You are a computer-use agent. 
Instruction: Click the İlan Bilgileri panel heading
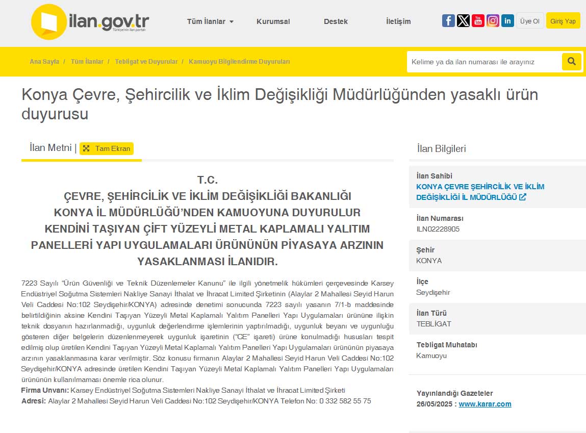point(441,149)
